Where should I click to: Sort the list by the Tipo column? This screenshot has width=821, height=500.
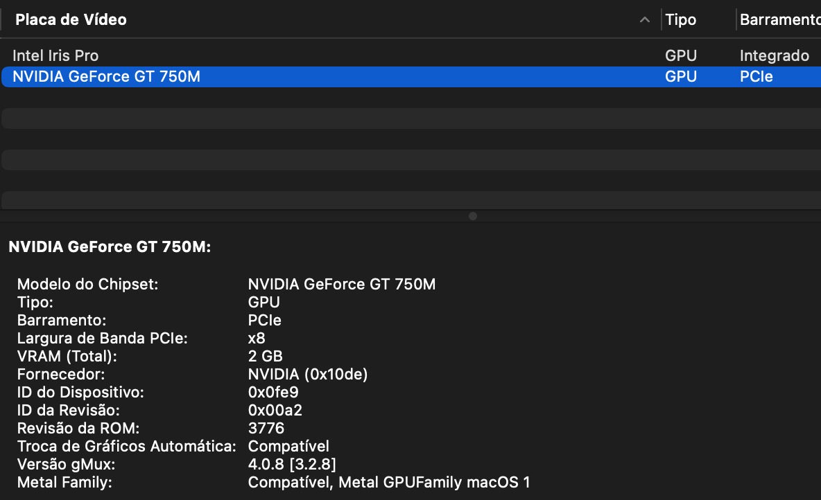point(680,20)
